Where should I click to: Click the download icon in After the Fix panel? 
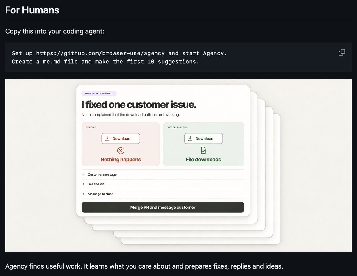coord(190,138)
